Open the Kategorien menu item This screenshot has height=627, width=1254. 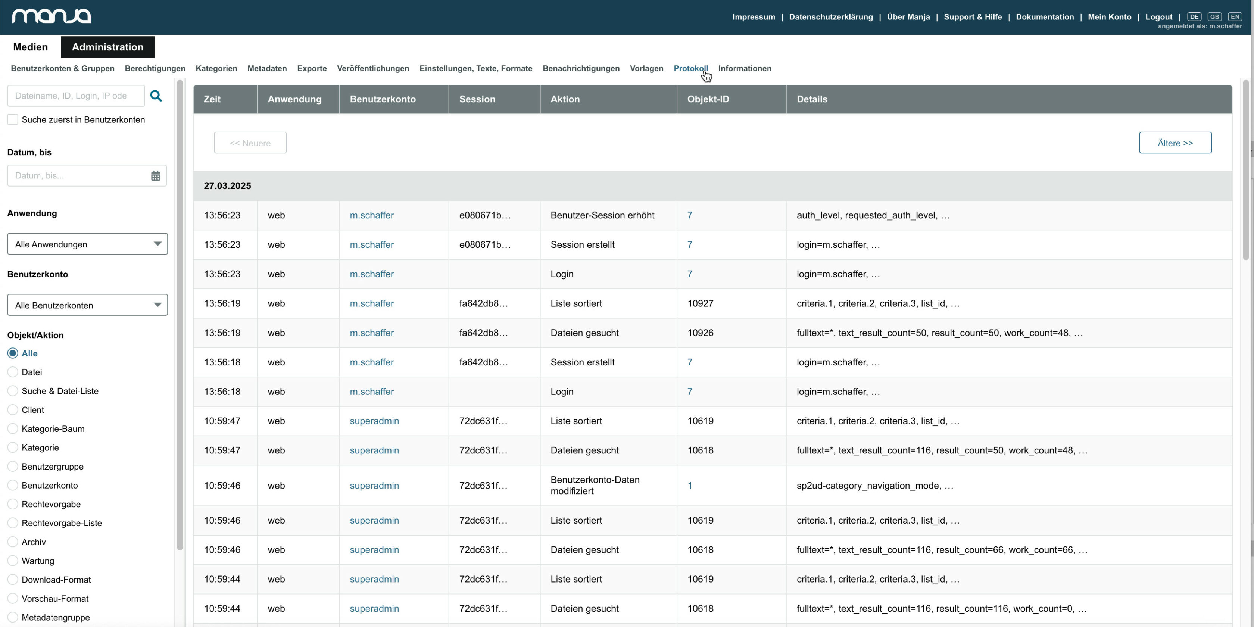tap(216, 68)
